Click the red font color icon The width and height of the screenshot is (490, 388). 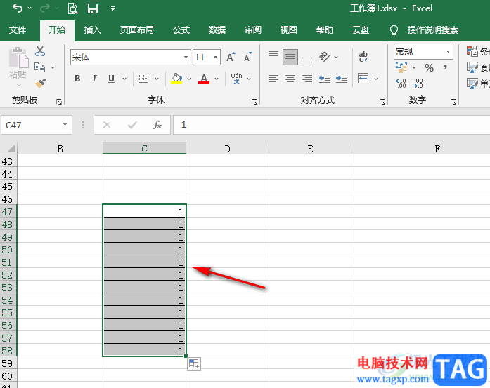(204, 79)
